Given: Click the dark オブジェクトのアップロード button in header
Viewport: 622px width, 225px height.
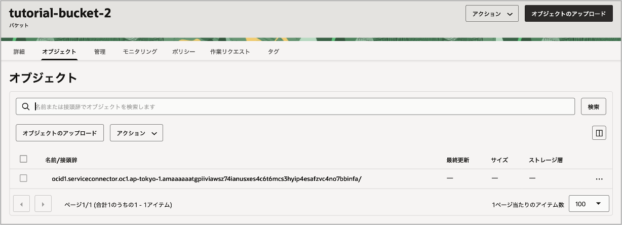Looking at the screenshot, I should (x=568, y=14).
